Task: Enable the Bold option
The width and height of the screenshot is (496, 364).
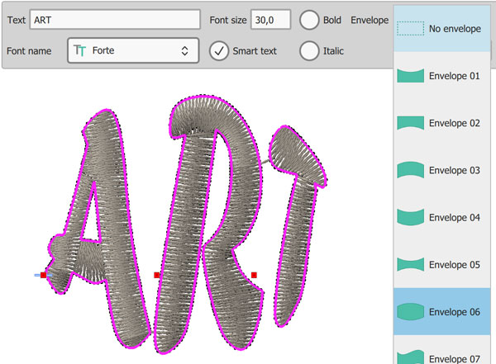Action: pyautogui.click(x=309, y=20)
